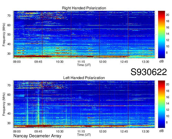Click the "Nancay Decameter Array" caption
Screen dimensions: 172x139
[x=37, y=136]
